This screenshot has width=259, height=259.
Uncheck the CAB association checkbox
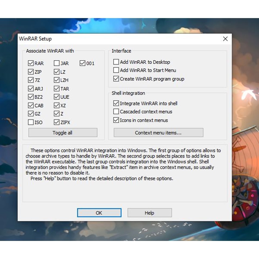tap(31, 105)
